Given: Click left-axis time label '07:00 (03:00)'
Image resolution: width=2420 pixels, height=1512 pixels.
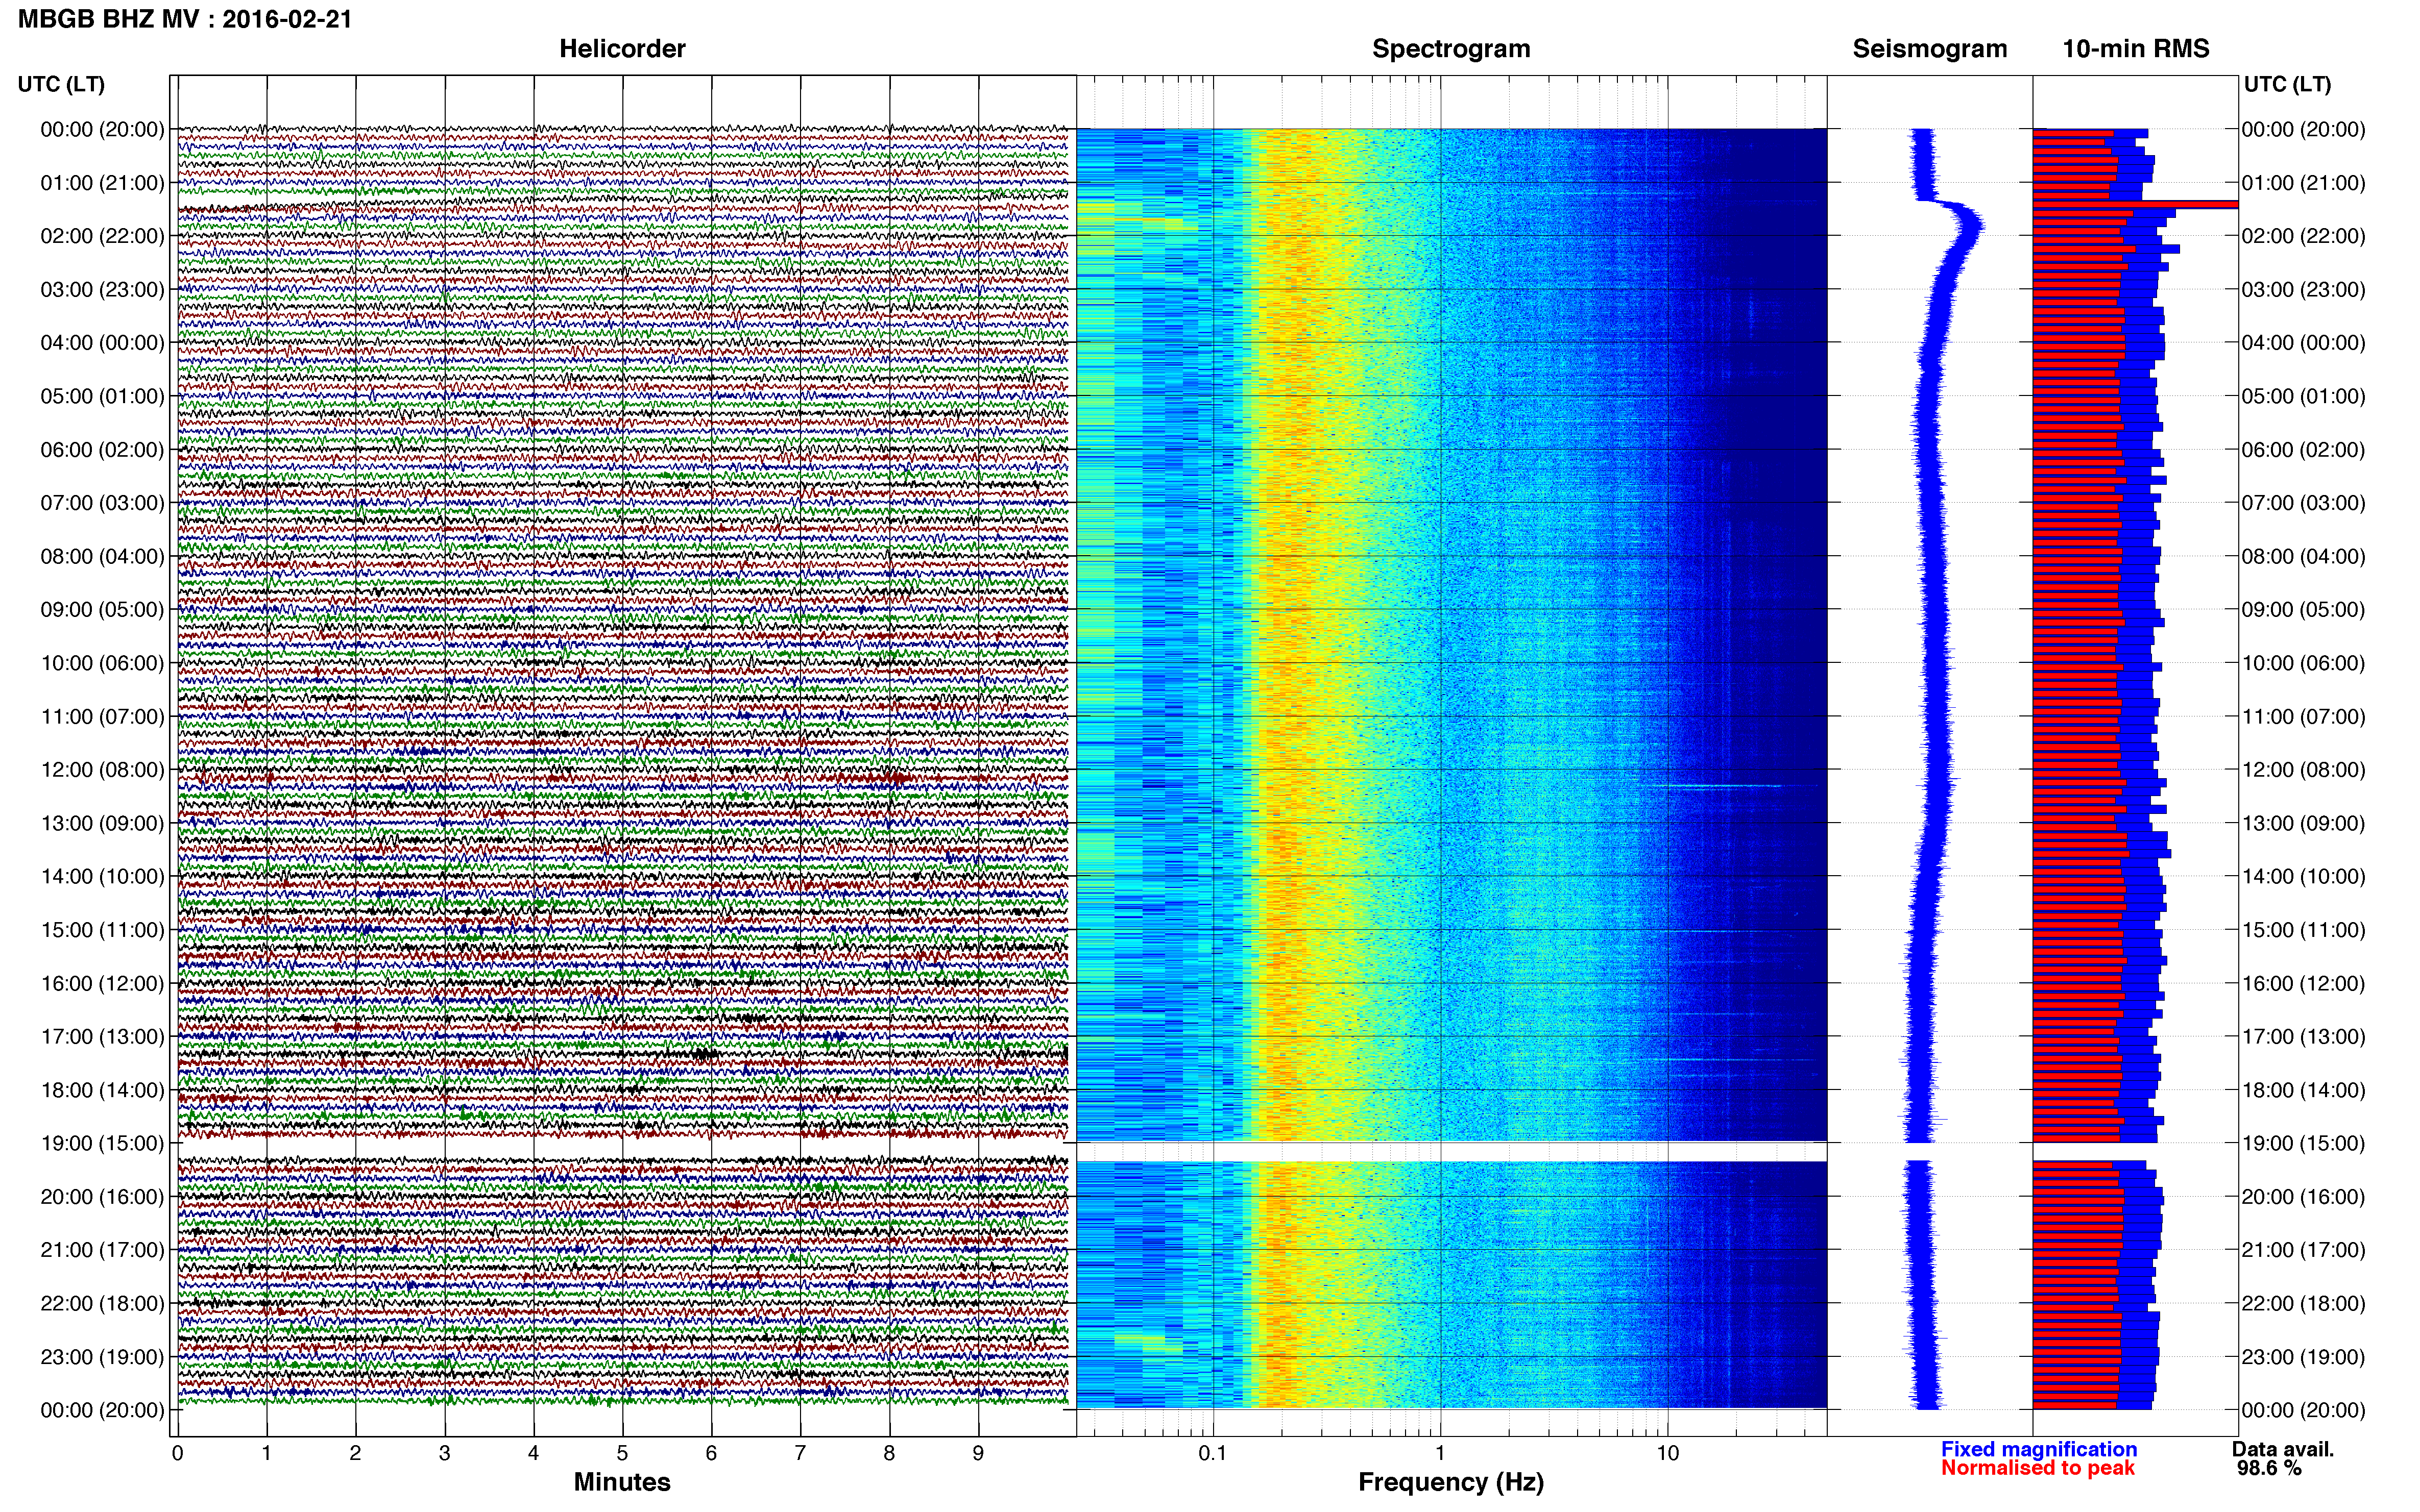Looking at the screenshot, I should [x=102, y=503].
